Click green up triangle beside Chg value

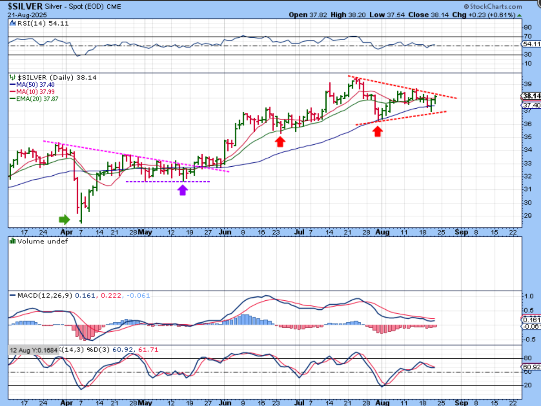point(519,15)
